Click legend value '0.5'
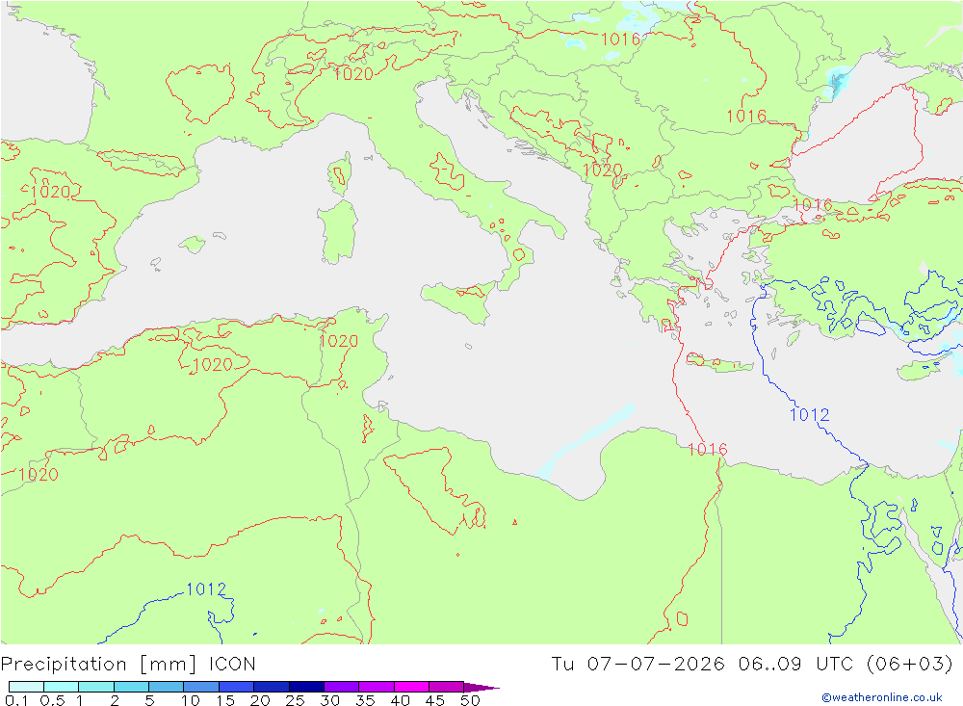The height and width of the screenshot is (706, 963). pyautogui.click(x=52, y=700)
